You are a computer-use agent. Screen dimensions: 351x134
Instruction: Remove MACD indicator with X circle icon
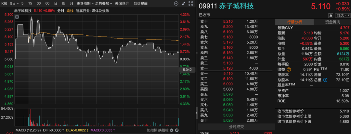[x=176, y=130]
